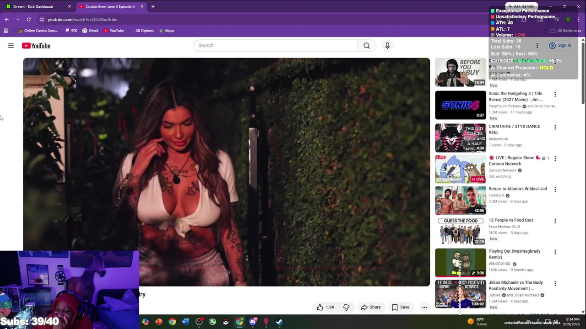Viewport: 586px width, 329px height.
Task: Focus the YouTube search field
Action: click(x=275, y=46)
